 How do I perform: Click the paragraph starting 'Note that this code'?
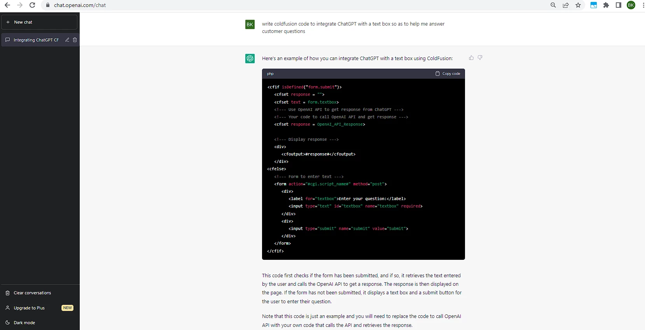362,321
